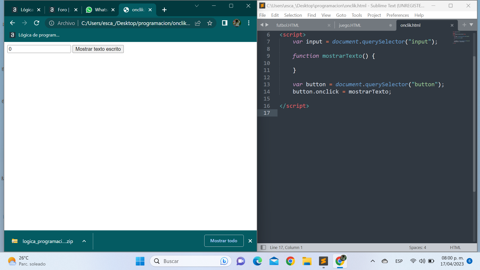Image resolution: width=480 pixels, height=270 pixels.
Task: Open the Tools menu in Sublime Text
Action: [x=357, y=15]
